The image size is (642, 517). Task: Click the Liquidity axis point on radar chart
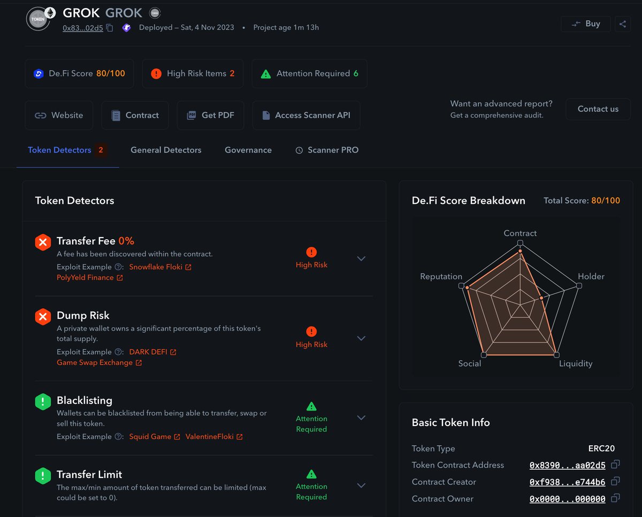pos(556,354)
